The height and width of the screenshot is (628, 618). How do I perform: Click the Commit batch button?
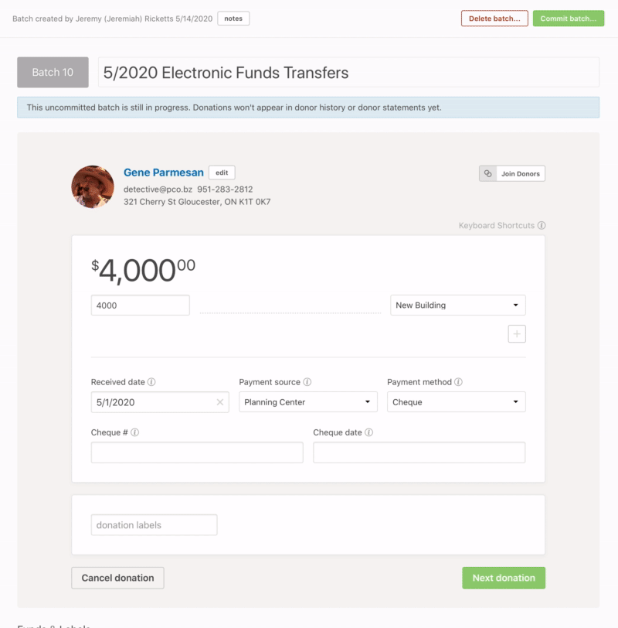click(x=568, y=19)
